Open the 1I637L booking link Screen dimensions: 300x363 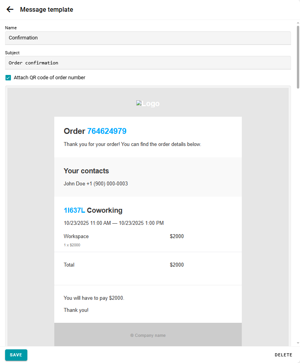[x=74, y=210]
